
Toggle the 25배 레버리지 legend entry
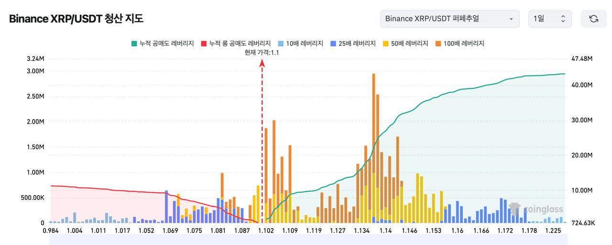(x=353, y=43)
